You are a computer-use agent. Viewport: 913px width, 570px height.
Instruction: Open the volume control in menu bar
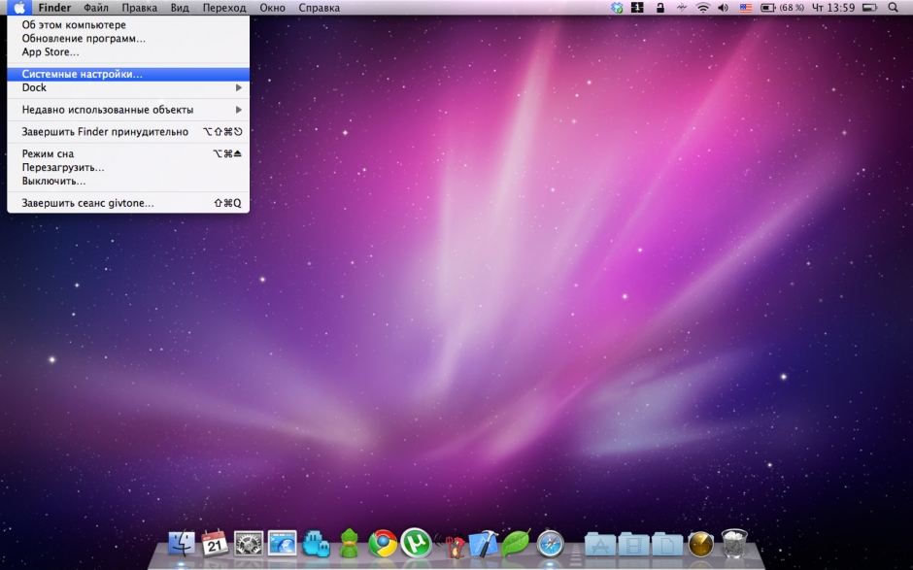click(724, 8)
